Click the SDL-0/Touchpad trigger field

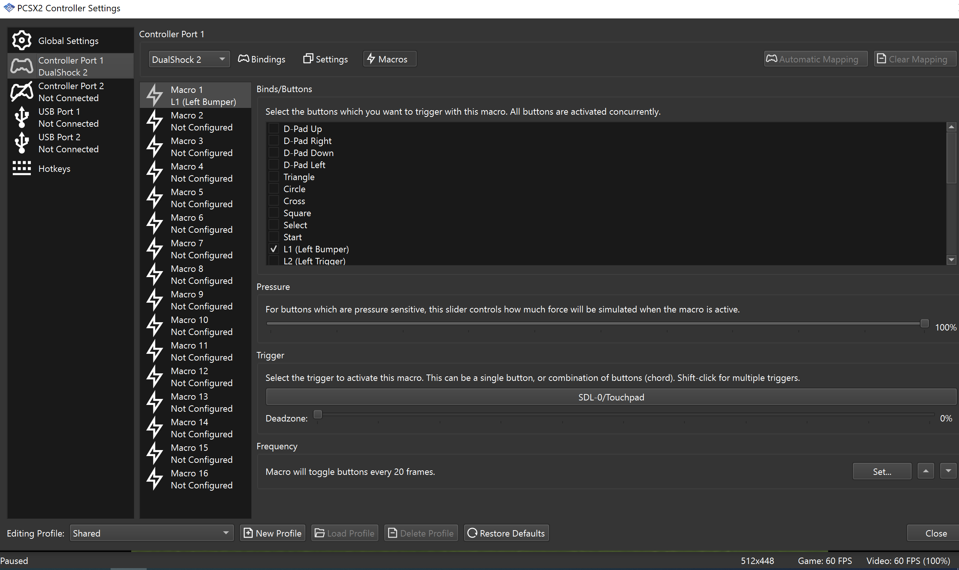[x=611, y=397]
